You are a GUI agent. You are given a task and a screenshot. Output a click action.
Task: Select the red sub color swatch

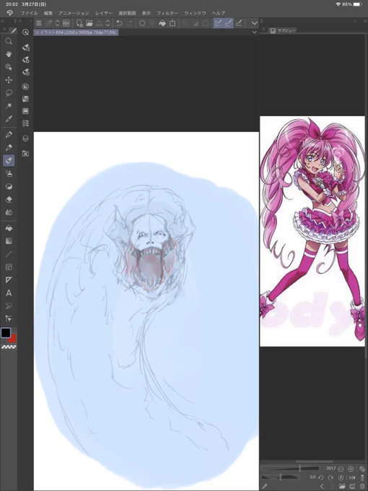click(x=13, y=339)
